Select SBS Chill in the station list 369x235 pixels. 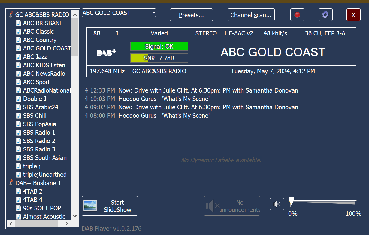point(35,115)
